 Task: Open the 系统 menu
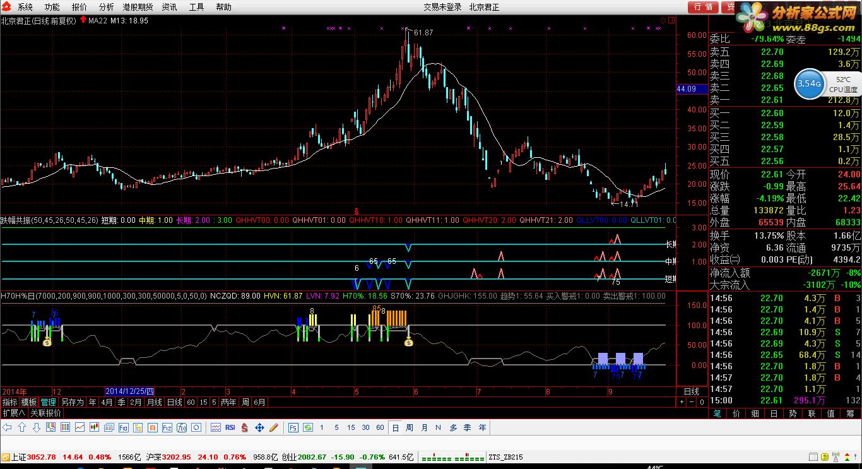[x=25, y=7]
